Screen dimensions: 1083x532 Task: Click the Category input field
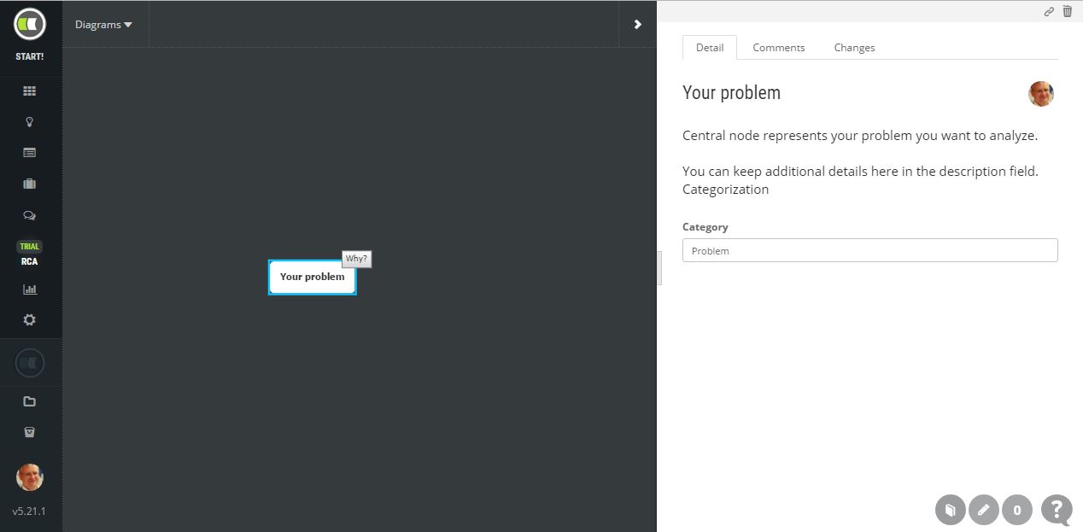pyautogui.click(x=869, y=250)
